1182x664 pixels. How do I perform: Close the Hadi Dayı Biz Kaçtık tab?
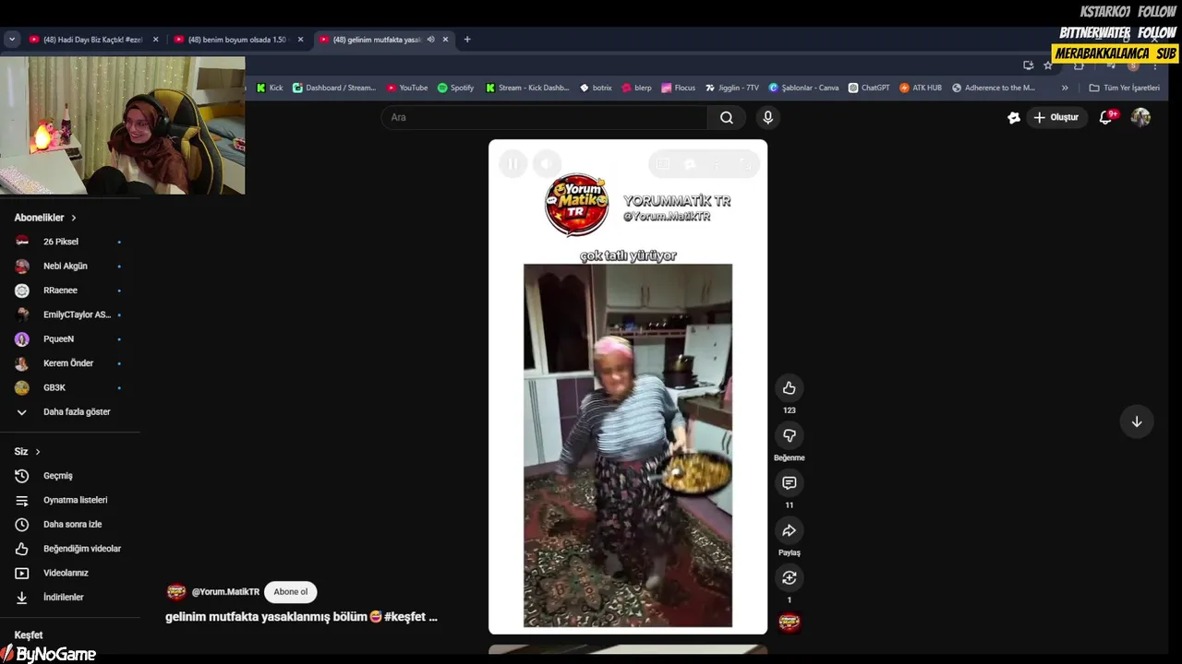[x=155, y=40]
